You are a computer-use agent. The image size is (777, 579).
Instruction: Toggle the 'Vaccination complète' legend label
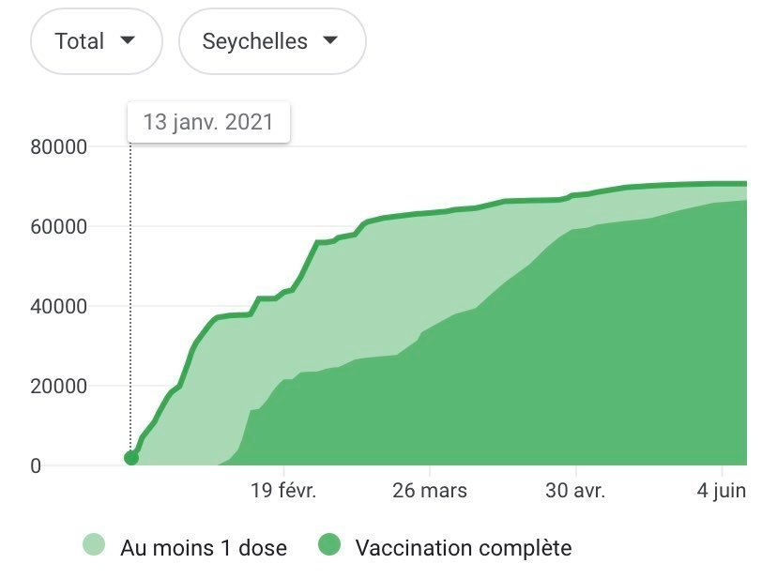[463, 548]
